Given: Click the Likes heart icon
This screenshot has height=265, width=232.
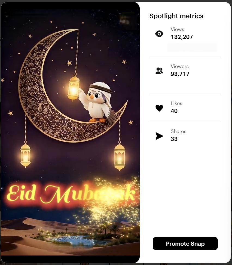Looking at the screenshot, I should point(159,108).
